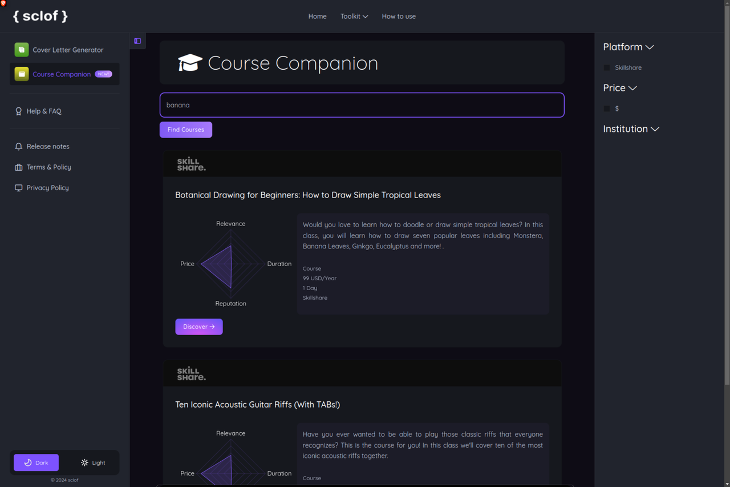Click the Course Companion yellow icon
This screenshot has width=730, height=487.
(x=22, y=74)
